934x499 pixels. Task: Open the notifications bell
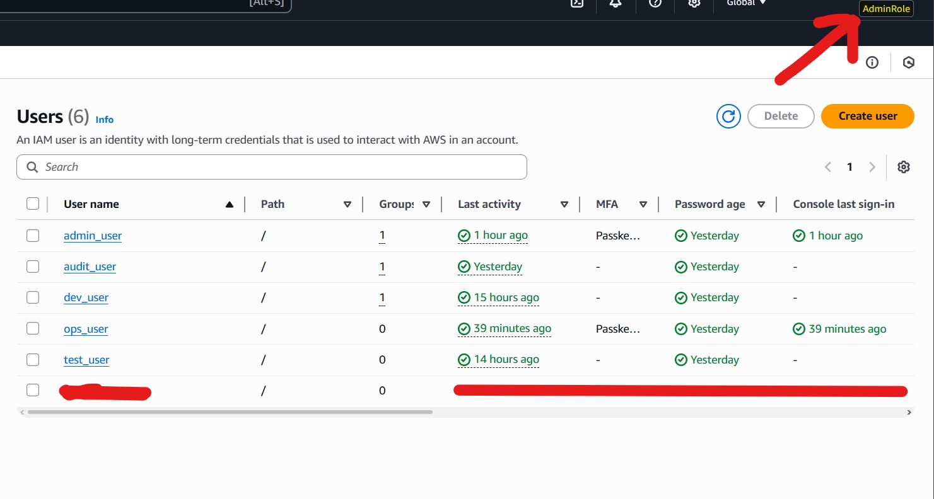pos(616,3)
